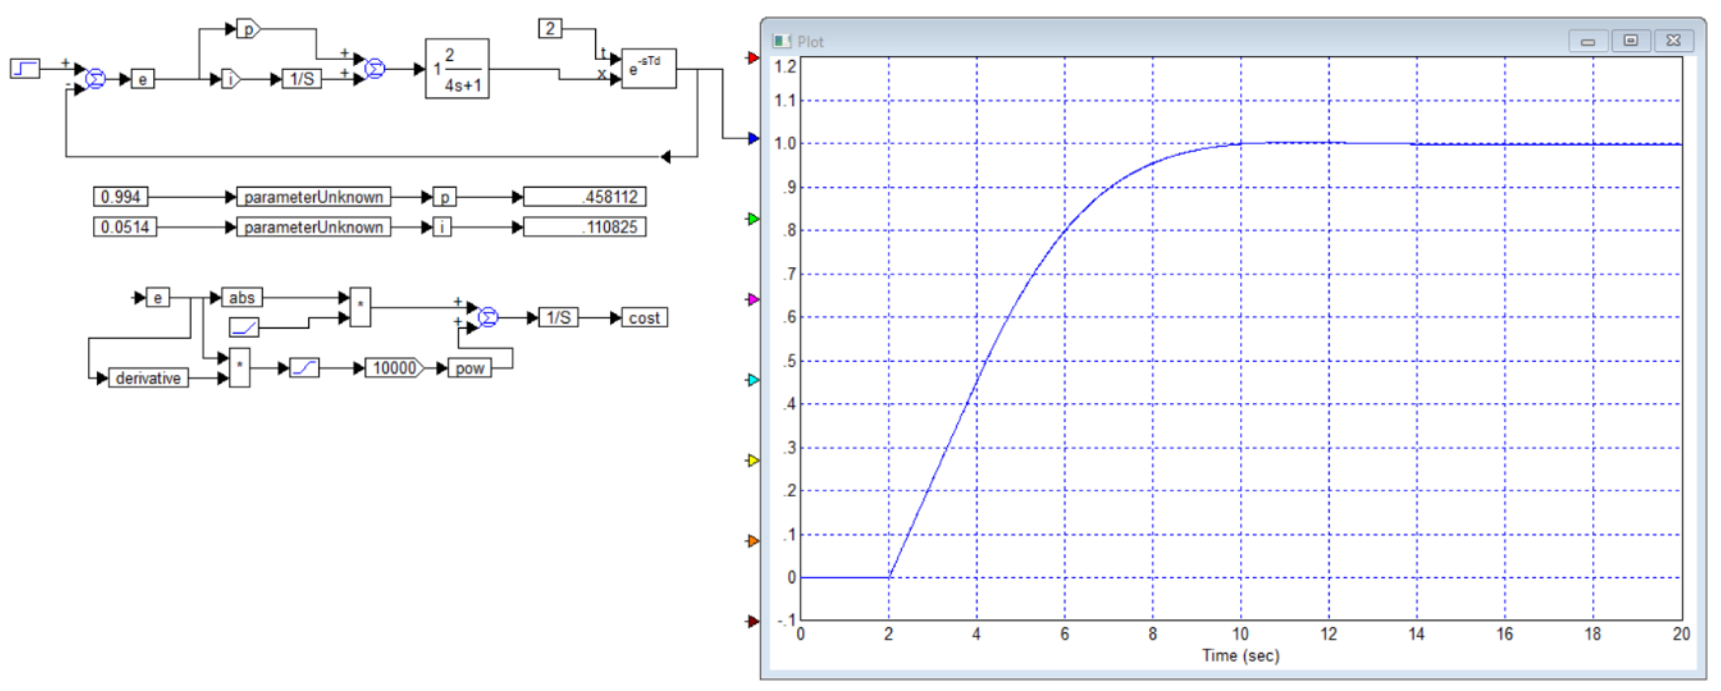The height and width of the screenshot is (691, 1721).
Task: Select the first parameterUnknown block
Action: click(x=313, y=197)
